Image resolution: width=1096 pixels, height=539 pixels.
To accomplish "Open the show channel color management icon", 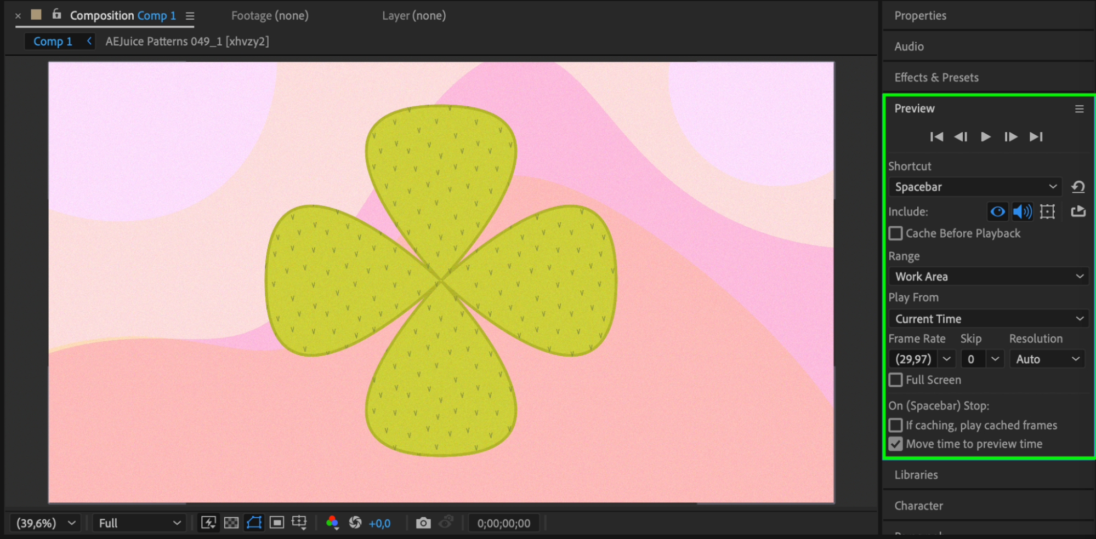I will tap(332, 523).
